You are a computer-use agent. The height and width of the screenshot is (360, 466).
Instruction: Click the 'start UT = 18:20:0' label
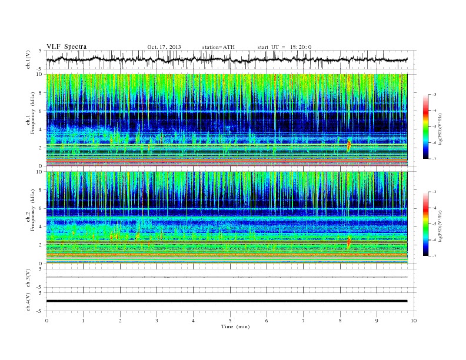[284, 47]
